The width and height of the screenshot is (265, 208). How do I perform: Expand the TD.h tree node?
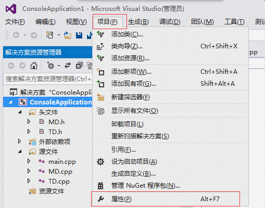29,132
